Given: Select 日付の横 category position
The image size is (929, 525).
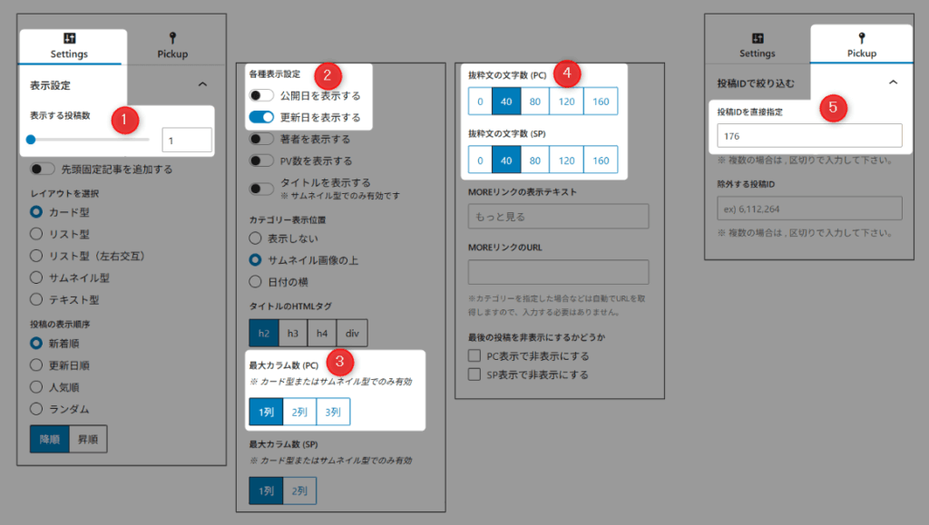Looking at the screenshot, I should 255,282.
